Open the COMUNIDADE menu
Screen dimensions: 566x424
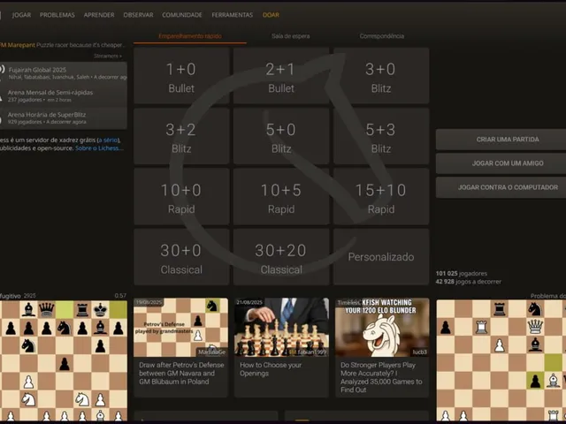click(x=182, y=15)
